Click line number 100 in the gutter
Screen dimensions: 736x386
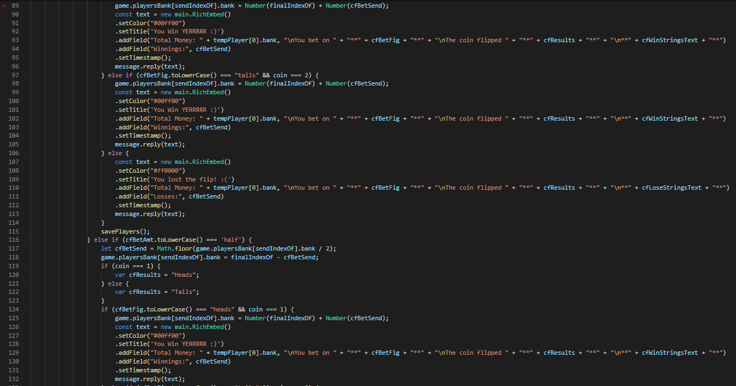[x=13, y=101]
